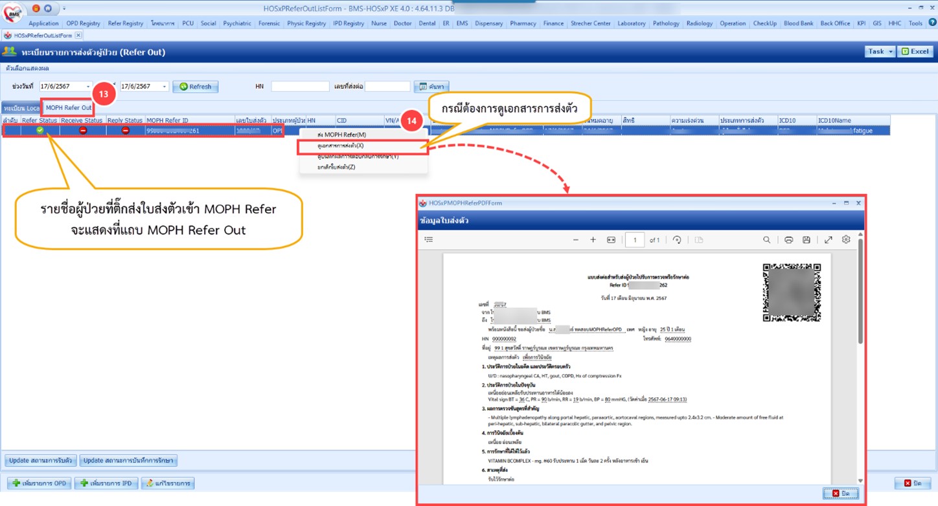Click the PDF page number field
This screenshot has height=506, width=938.
pyautogui.click(x=635, y=240)
